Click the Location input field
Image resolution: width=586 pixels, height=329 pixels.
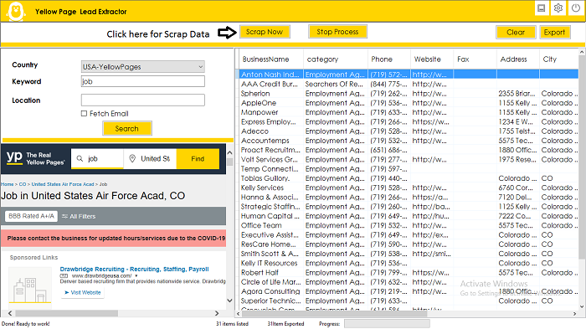[x=143, y=100]
